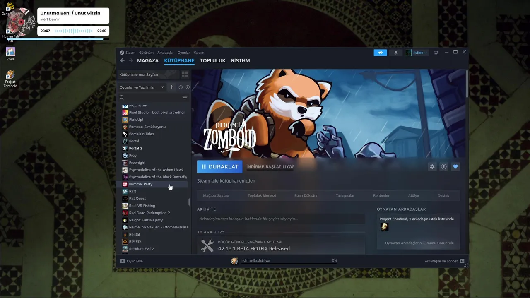This screenshot has width=530, height=298.
Task: Click the Oyun Ekle plus icon
Action: (123, 261)
